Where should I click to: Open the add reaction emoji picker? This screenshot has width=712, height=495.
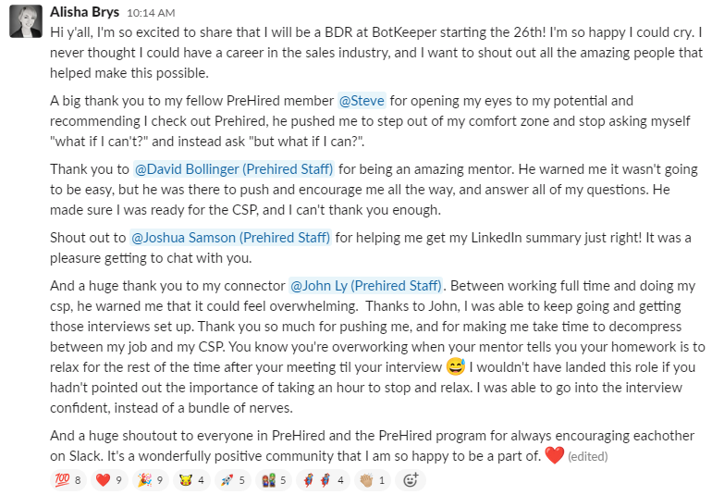coord(412,479)
